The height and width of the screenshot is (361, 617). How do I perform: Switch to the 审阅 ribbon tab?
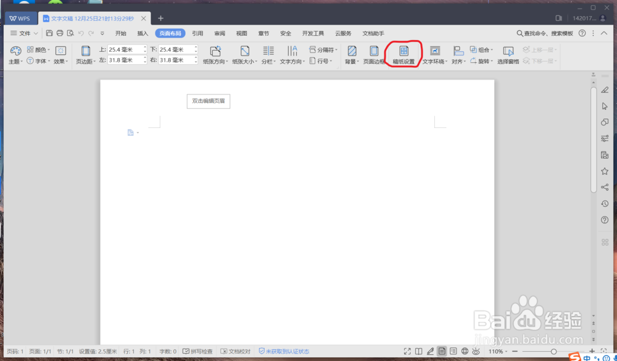point(220,33)
